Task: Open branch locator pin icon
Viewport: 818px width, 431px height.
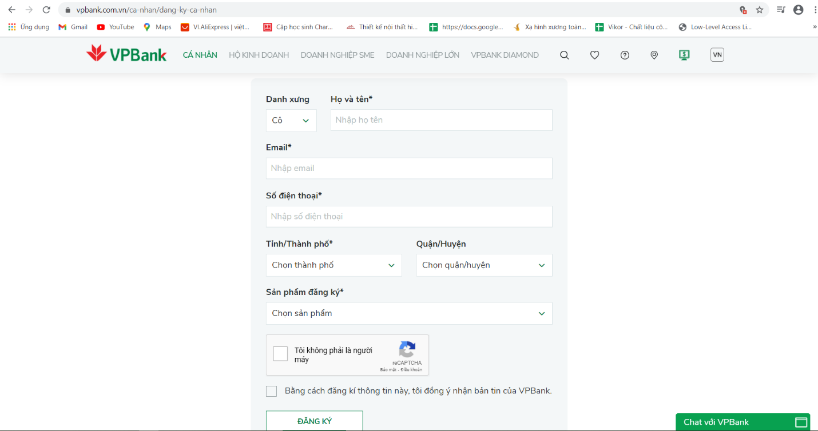Action: pyautogui.click(x=654, y=55)
